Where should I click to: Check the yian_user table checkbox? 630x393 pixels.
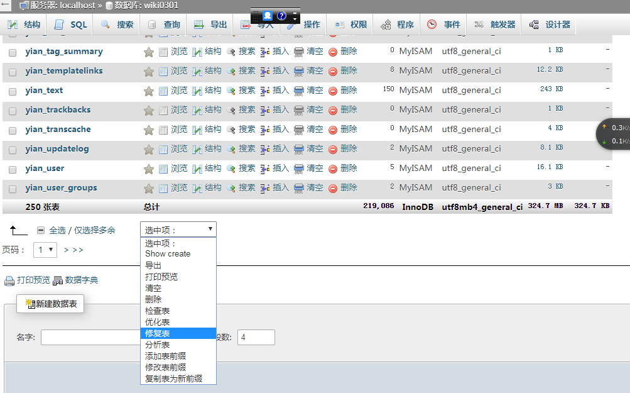pos(13,170)
